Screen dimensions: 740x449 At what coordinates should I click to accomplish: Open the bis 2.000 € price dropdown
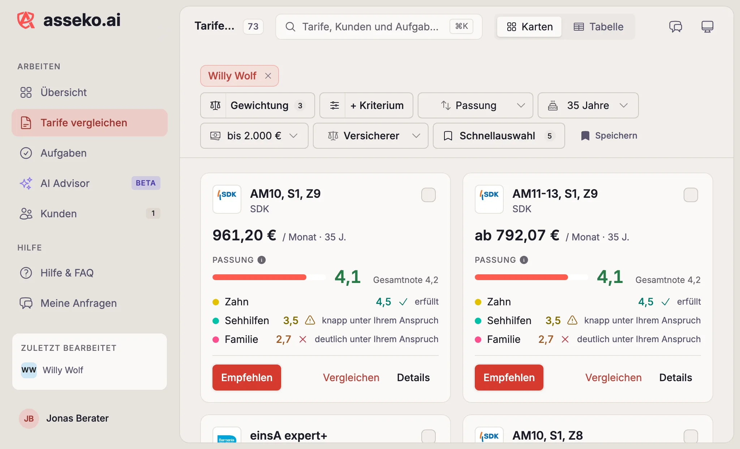pyautogui.click(x=254, y=136)
